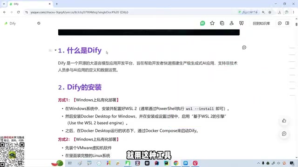The height and width of the screenshot is (167, 298).
Task: Click the text 方式1:
Action: (64, 100)
